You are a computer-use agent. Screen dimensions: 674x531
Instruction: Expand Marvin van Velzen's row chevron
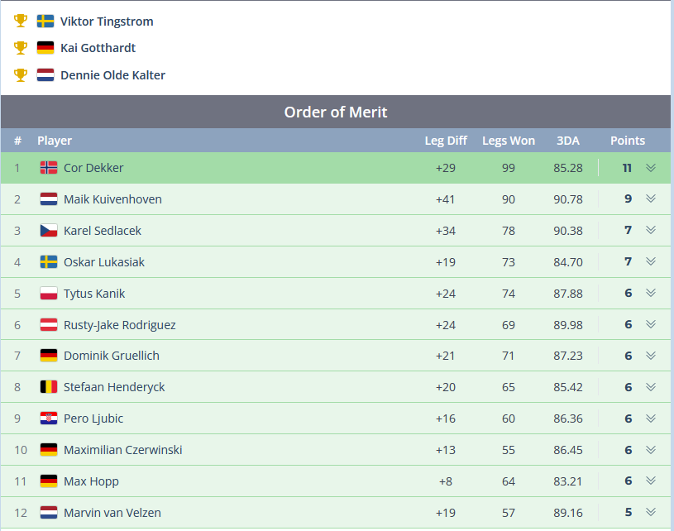coord(651,512)
